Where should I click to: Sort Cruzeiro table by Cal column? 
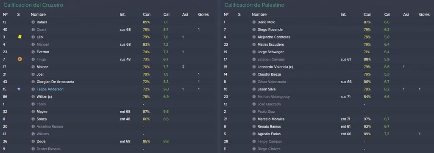[166, 14]
